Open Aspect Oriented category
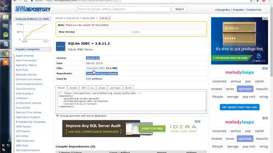Image resolution: width=273 pixels, height=153 pixels. [25, 56]
